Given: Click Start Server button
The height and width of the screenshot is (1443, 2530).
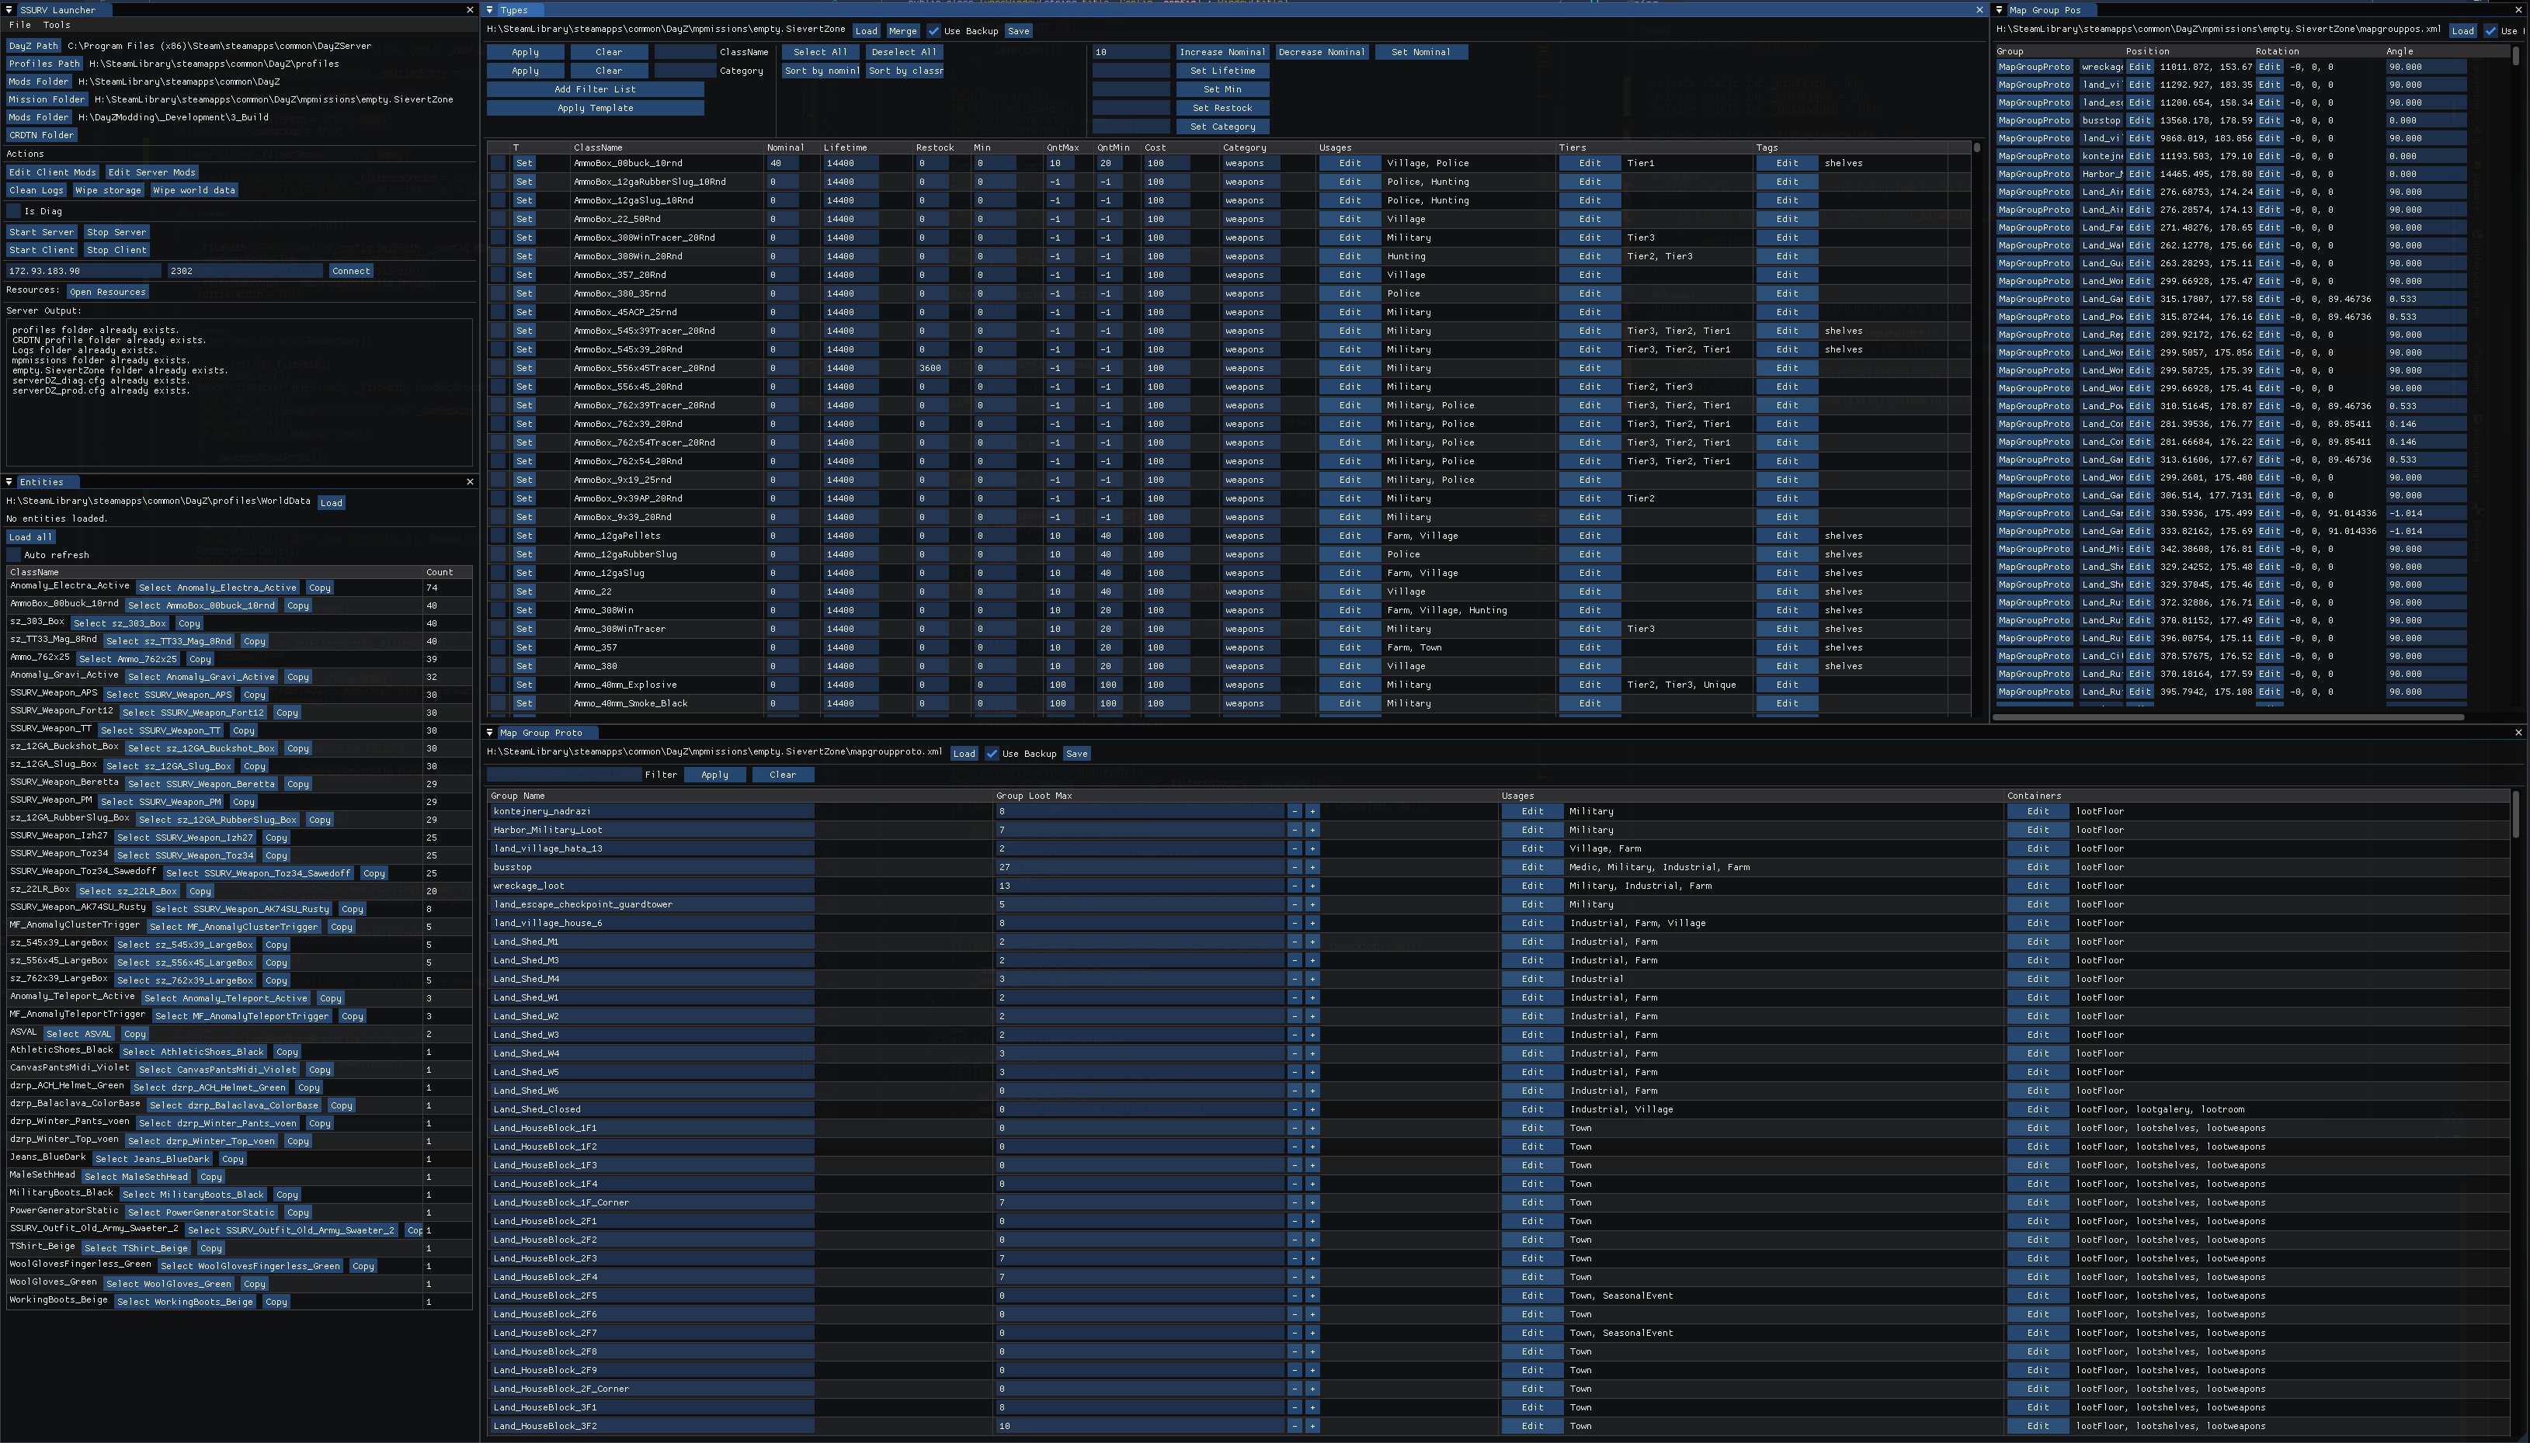Looking at the screenshot, I should (42, 232).
